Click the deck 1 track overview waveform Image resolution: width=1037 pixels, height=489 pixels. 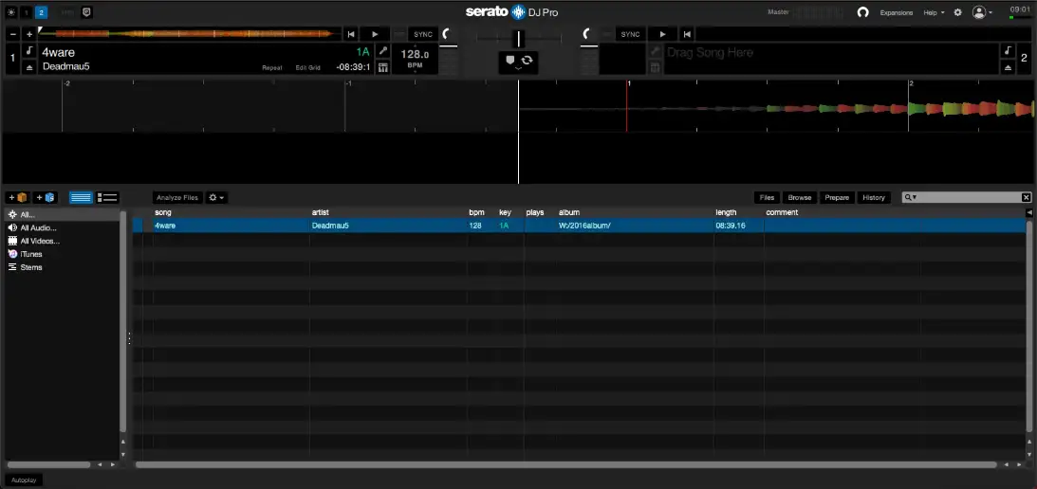coord(190,34)
